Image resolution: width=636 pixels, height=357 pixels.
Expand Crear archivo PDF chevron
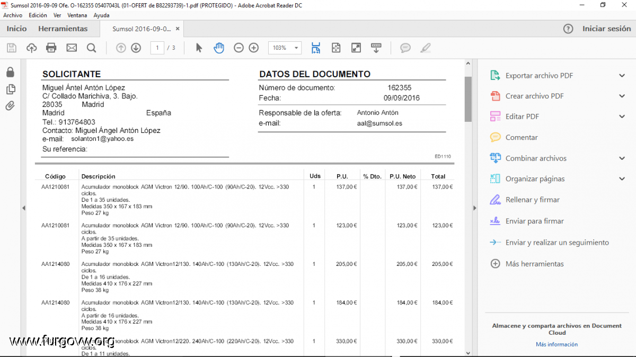[622, 96]
